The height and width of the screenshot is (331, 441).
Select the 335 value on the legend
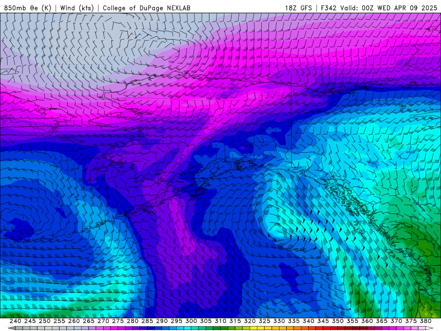tap(294, 321)
